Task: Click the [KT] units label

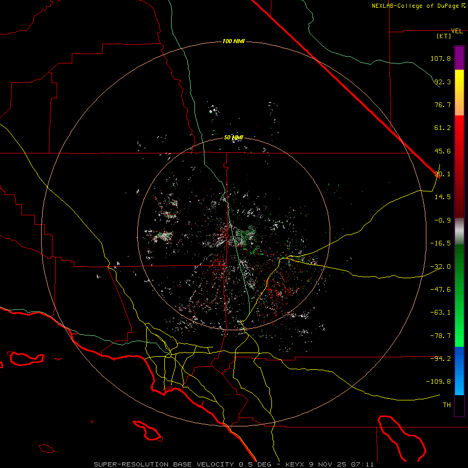Action: [444, 36]
